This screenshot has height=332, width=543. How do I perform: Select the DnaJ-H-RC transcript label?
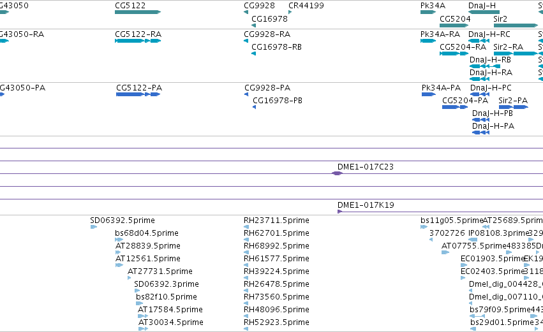pos(489,34)
